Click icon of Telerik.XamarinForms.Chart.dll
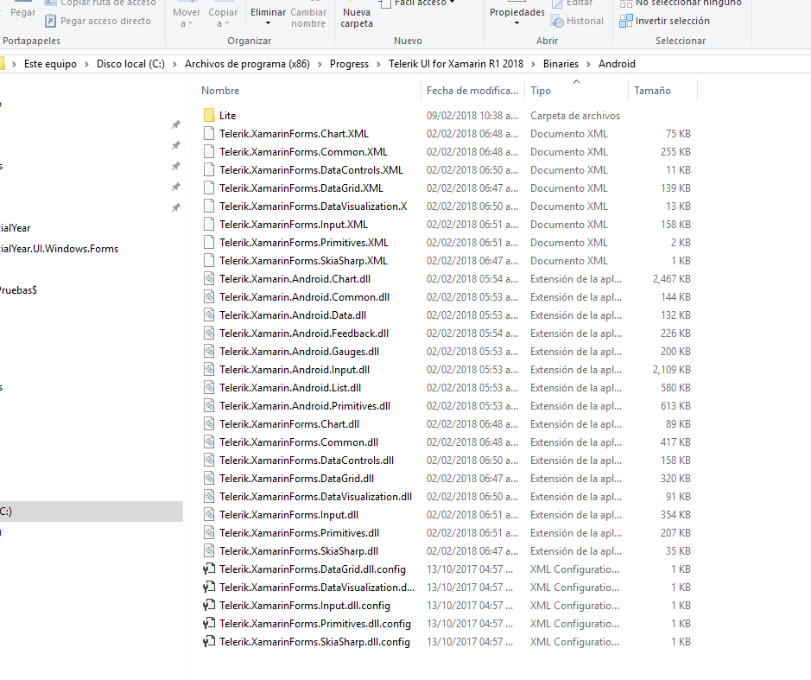The width and height of the screenshot is (811, 680). tap(209, 424)
